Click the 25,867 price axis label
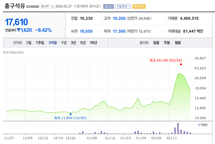The width and height of the screenshot is (215, 144). 200,58
